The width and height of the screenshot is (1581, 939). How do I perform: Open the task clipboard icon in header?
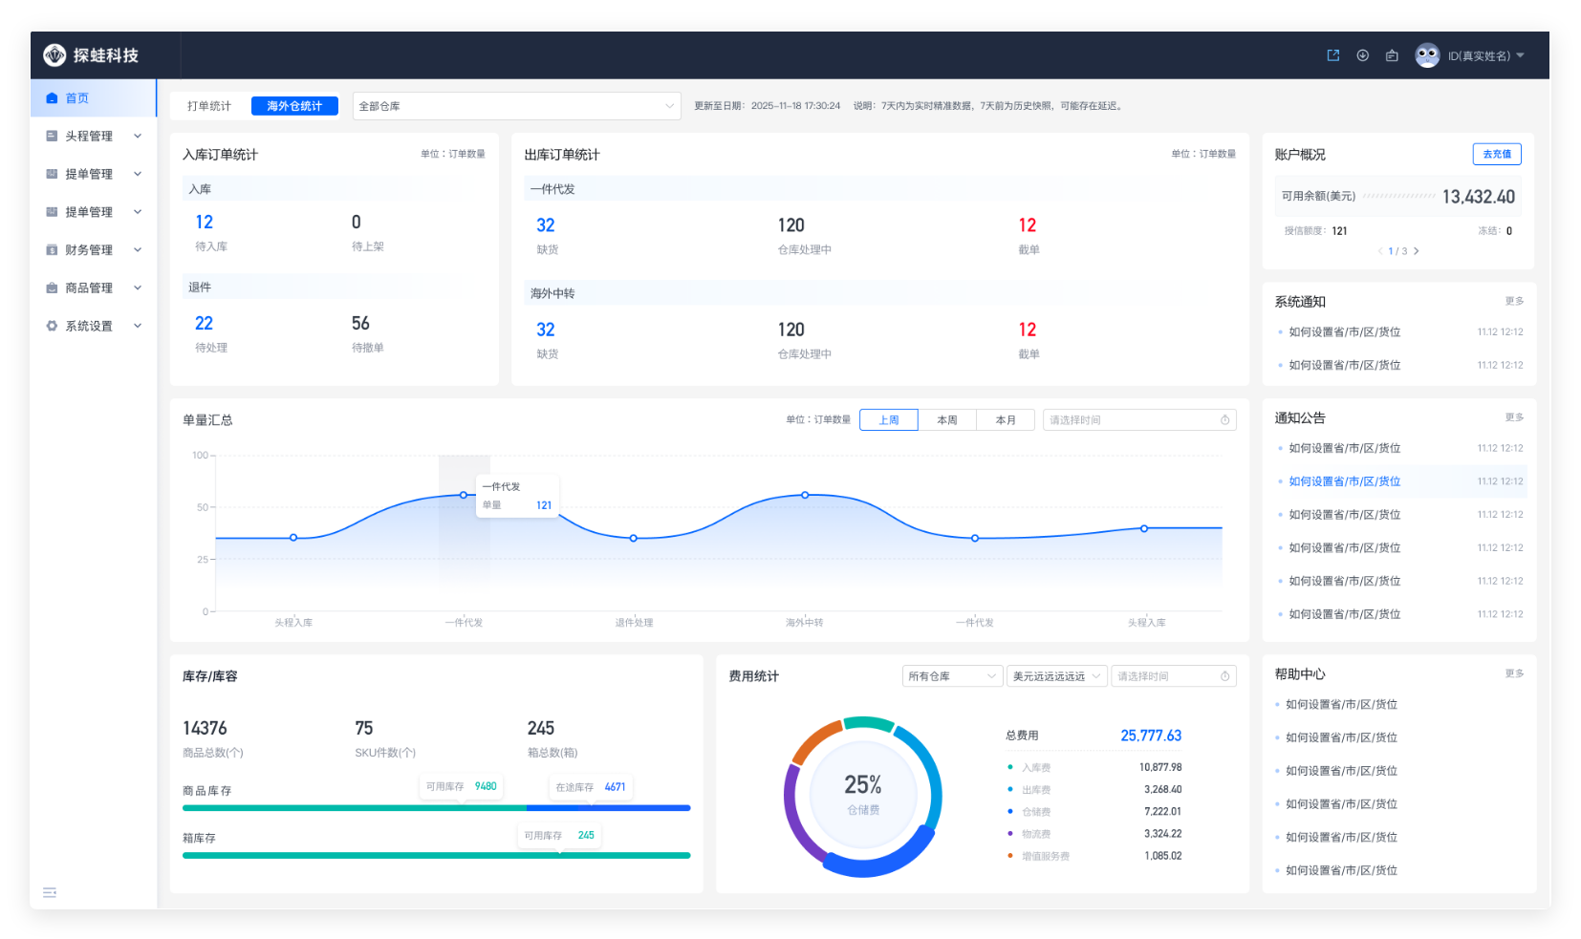click(1392, 55)
